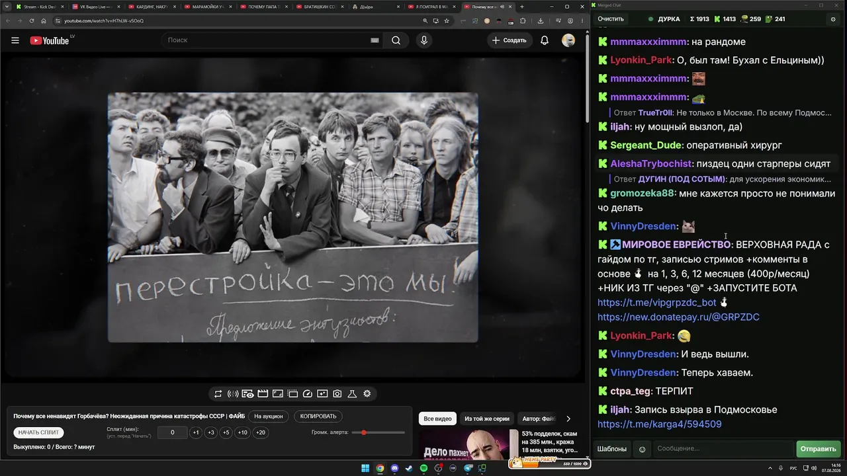This screenshot has height=476, width=847.
Task: Click the broadcast signal icon in player toolbar
Action: click(233, 394)
